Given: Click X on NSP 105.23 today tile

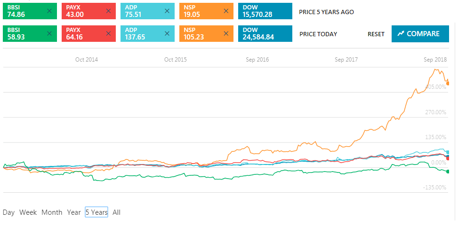Looking at the screenshot, I should (x=226, y=33).
